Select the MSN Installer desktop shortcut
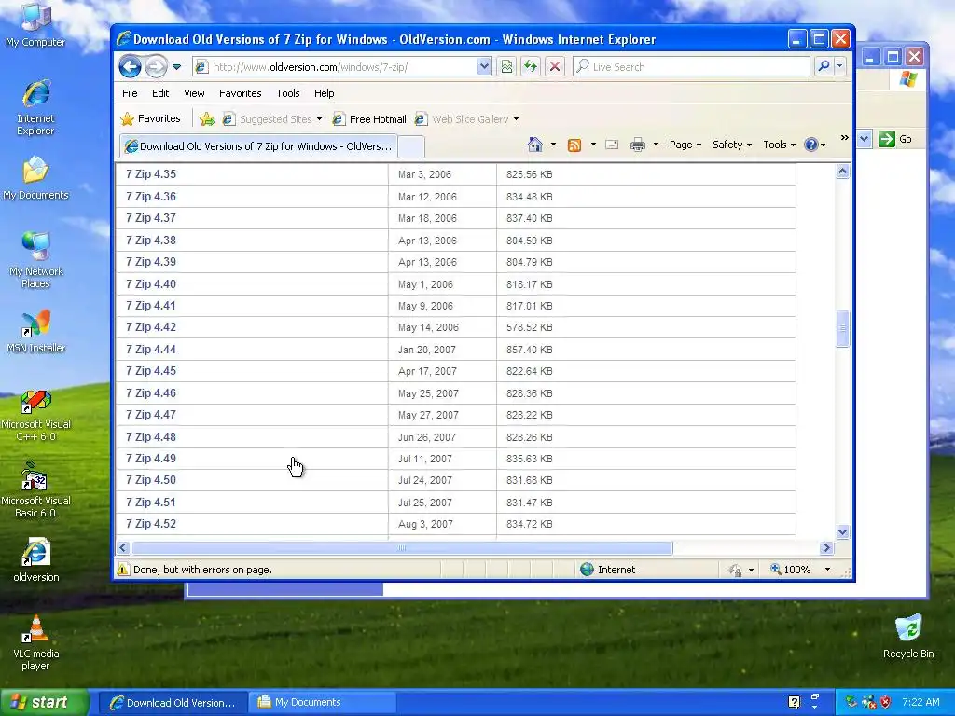The image size is (955, 716). [35, 332]
